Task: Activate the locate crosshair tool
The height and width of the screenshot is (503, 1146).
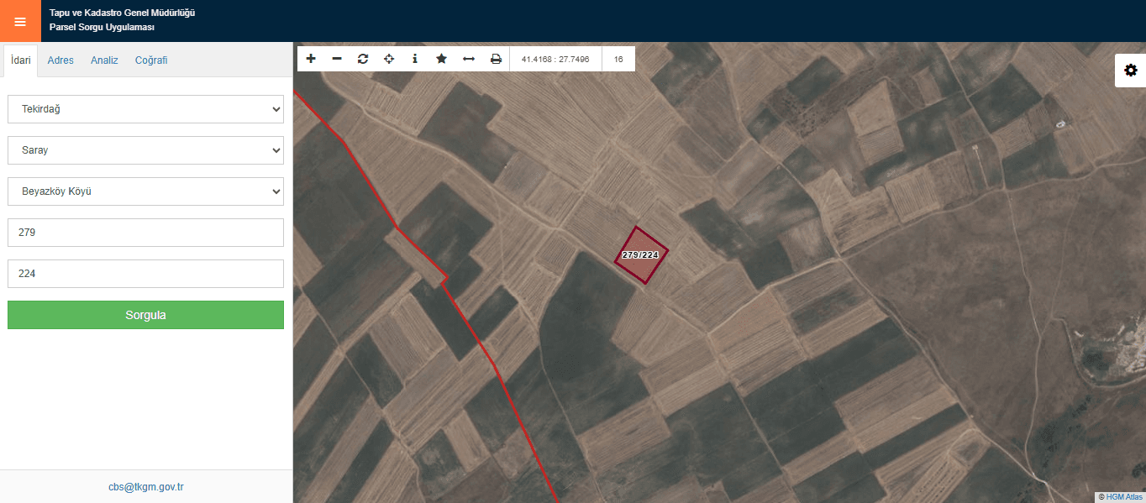Action: (x=389, y=59)
